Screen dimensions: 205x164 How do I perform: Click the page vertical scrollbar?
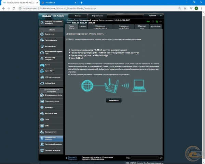pyautogui.click(x=204, y=87)
